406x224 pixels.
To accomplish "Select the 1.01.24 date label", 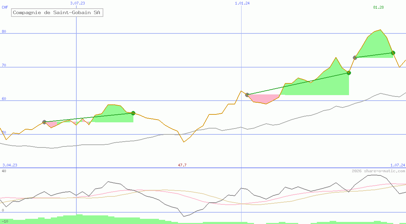I will pos(242,3).
